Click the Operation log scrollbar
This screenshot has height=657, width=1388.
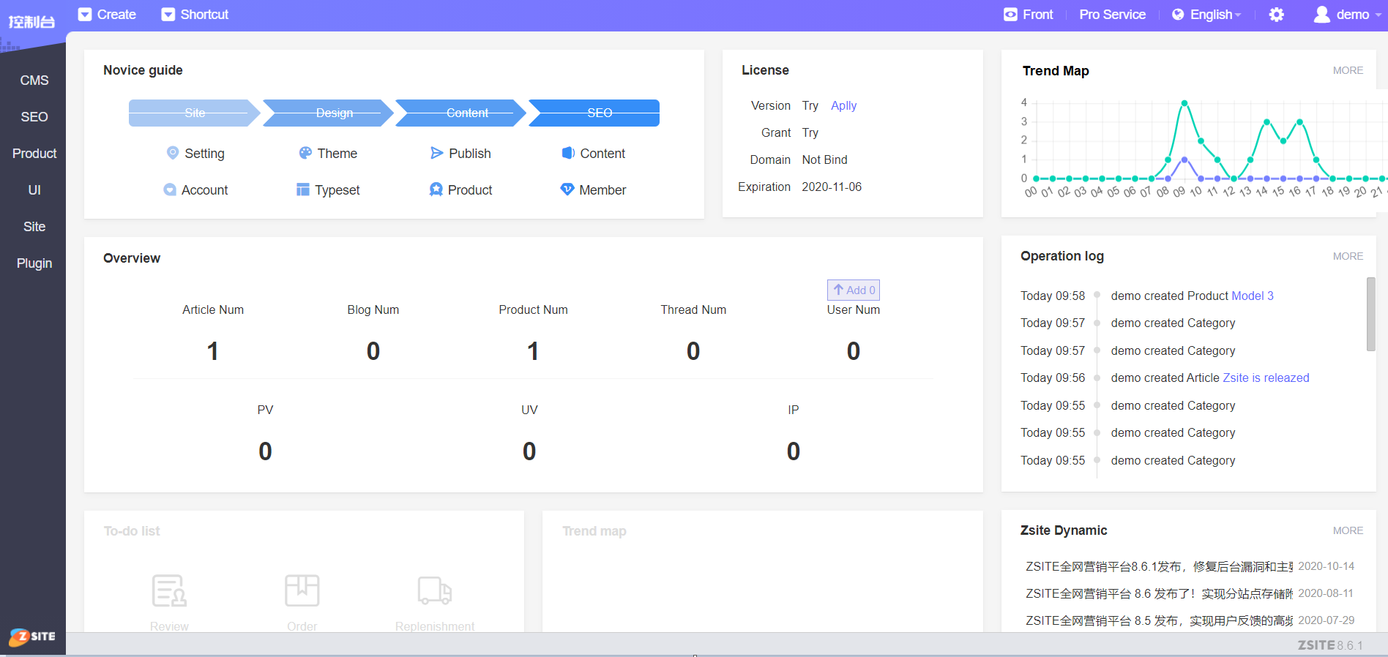[1370, 314]
